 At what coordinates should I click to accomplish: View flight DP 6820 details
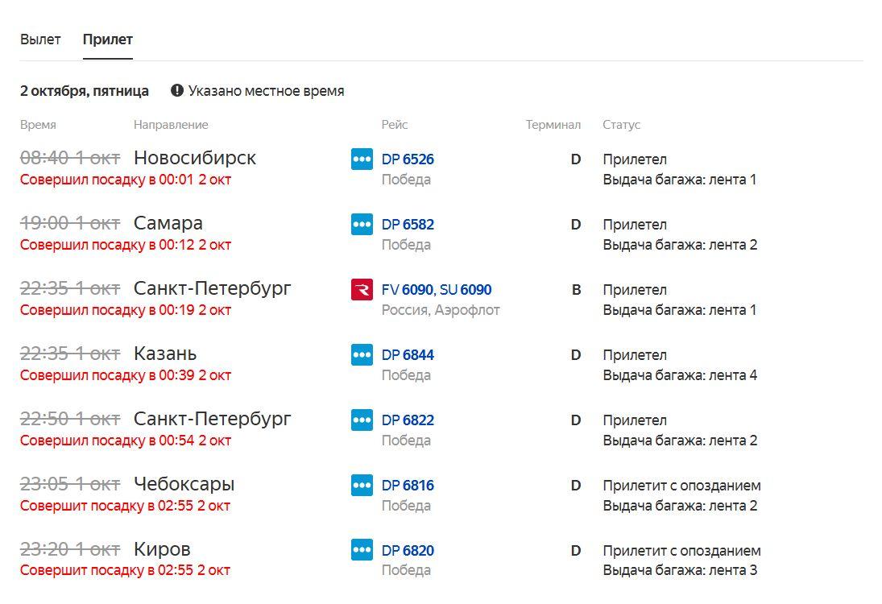408,551
